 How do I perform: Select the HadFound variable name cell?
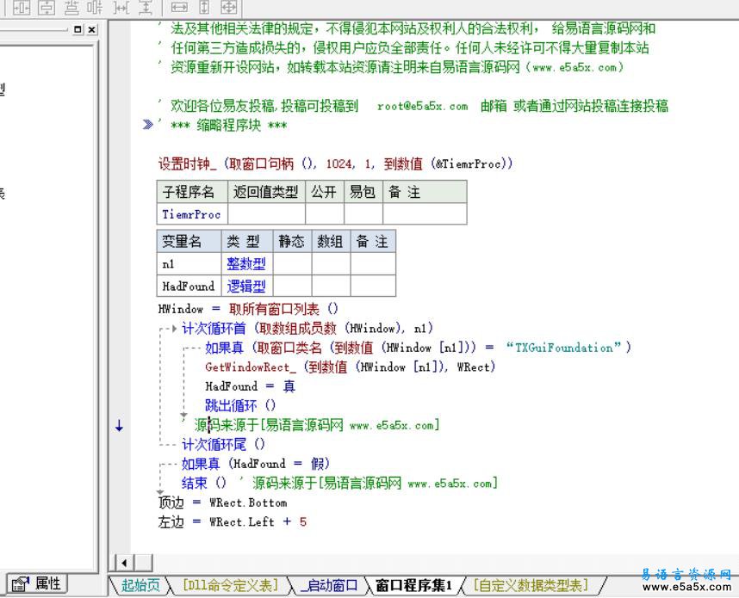click(189, 286)
